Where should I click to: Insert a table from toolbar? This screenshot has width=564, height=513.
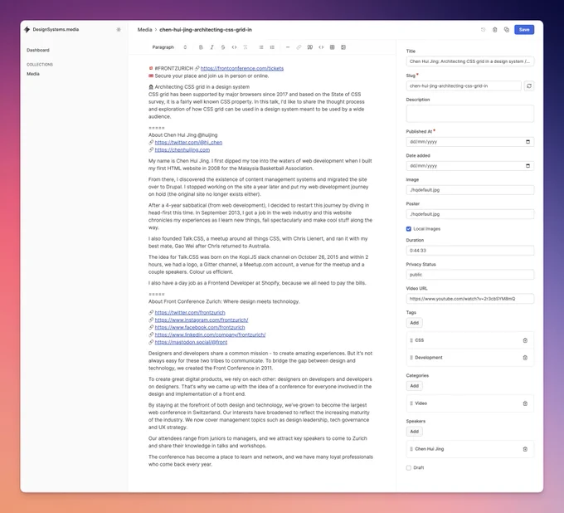[x=333, y=47]
